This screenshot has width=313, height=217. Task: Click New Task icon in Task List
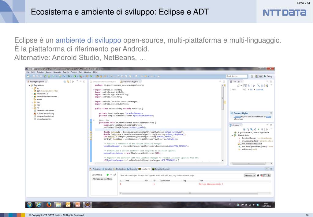click(238, 86)
